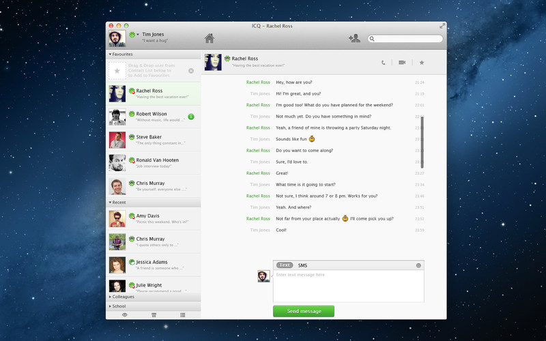Open chat with Jessica Adams

tap(153, 265)
